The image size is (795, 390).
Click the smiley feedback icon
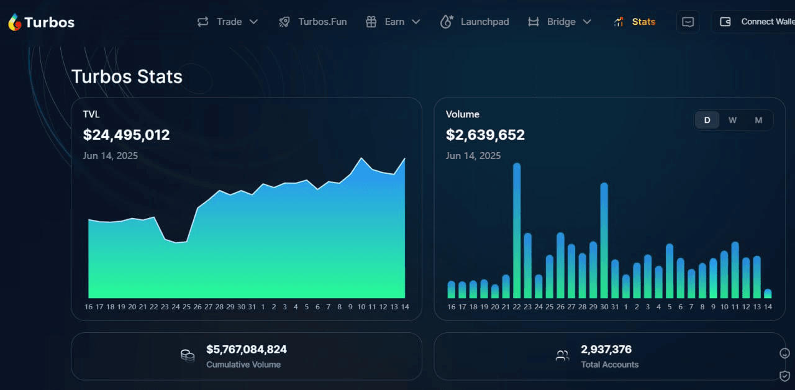(784, 353)
